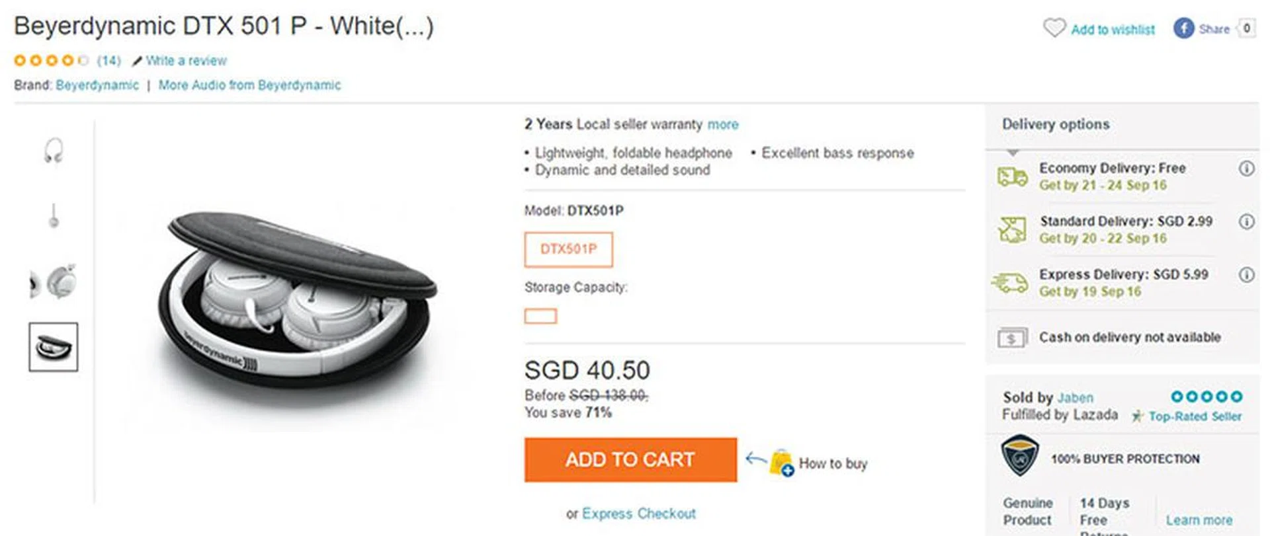This screenshot has height=536, width=1270.
Task: Click the How to buy shopping bag icon
Action: coord(781,463)
